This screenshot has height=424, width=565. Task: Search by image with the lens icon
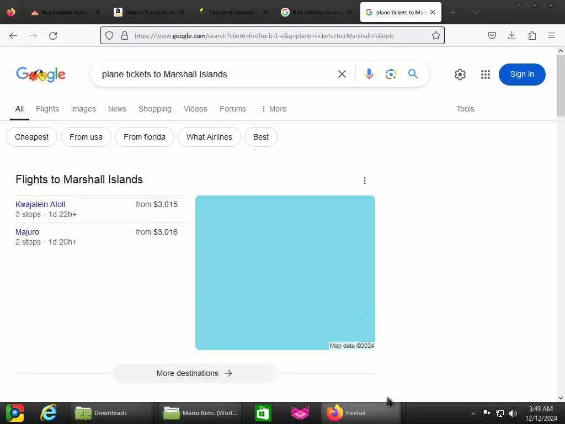click(391, 75)
